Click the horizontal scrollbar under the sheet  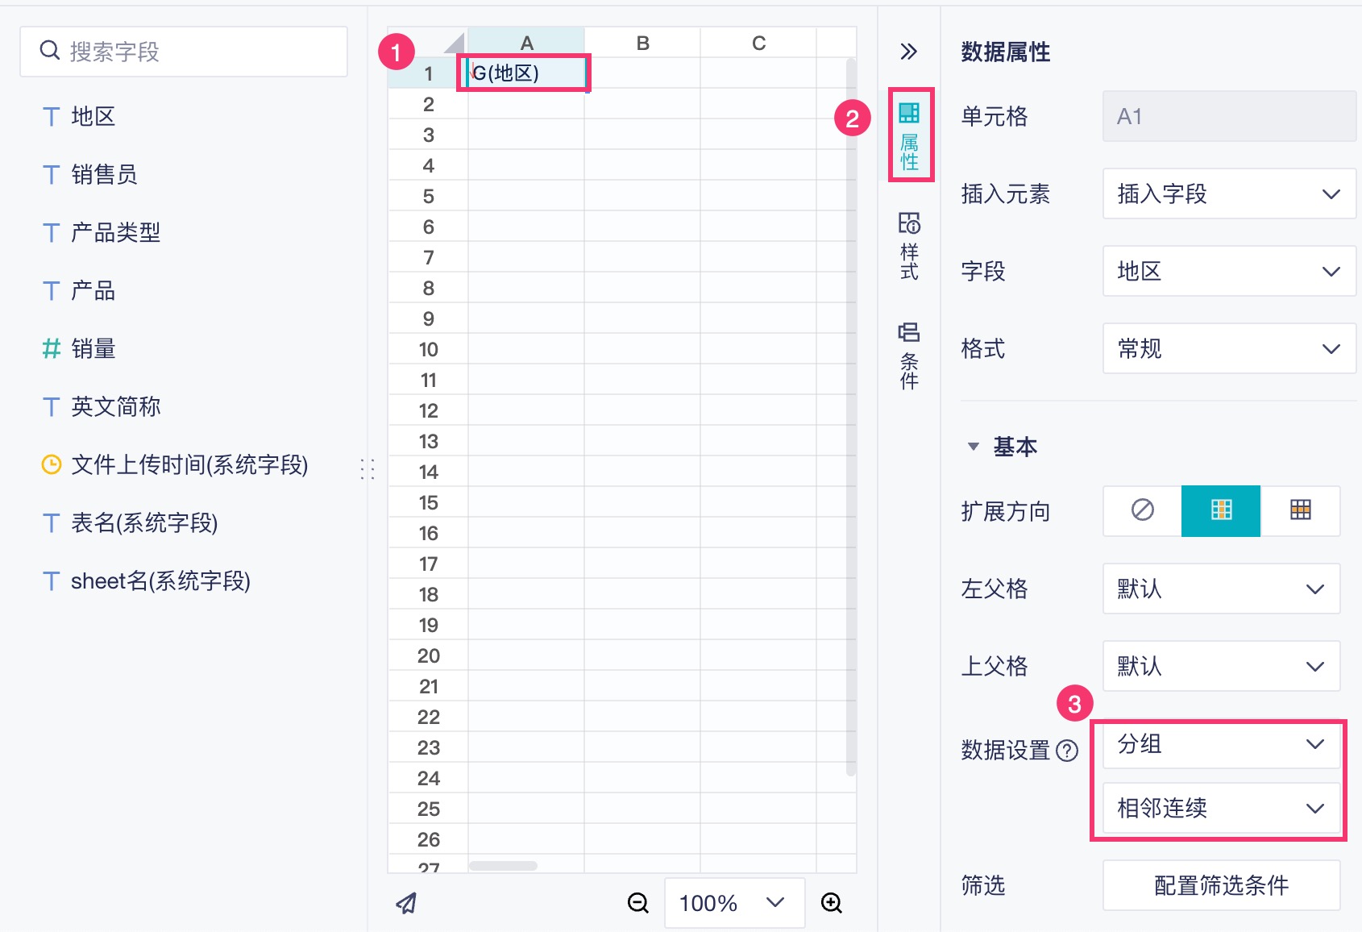pyautogui.click(x=503, y=866)
